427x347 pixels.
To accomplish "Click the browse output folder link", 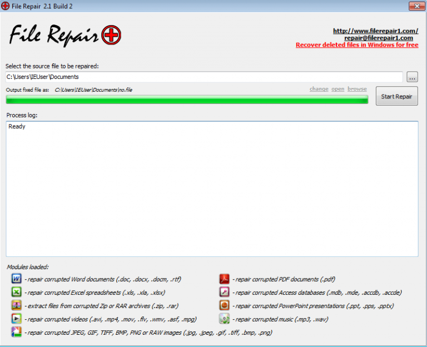I will 357,89.
